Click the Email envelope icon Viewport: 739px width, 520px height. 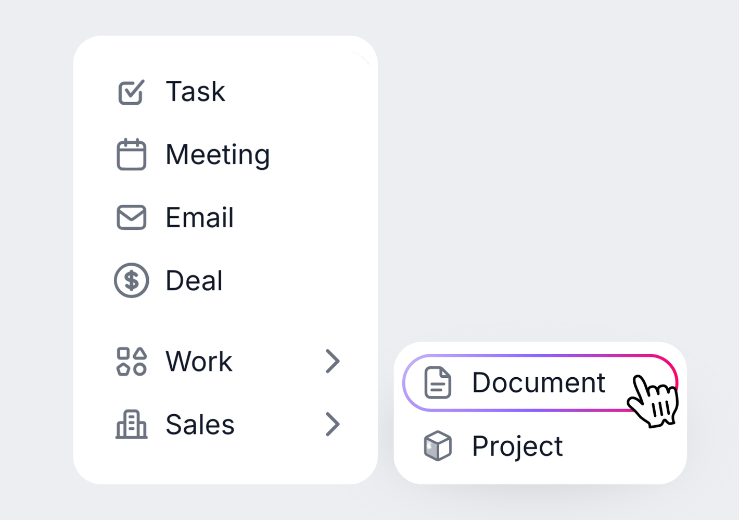(x=131, y=217)
